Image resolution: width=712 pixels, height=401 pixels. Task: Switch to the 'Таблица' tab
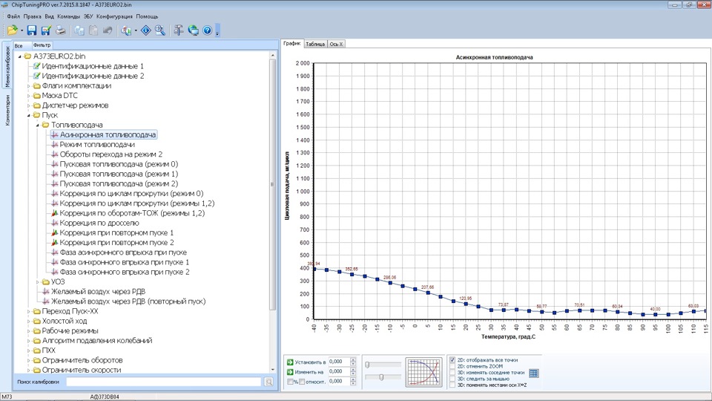(x=315, y=44)
